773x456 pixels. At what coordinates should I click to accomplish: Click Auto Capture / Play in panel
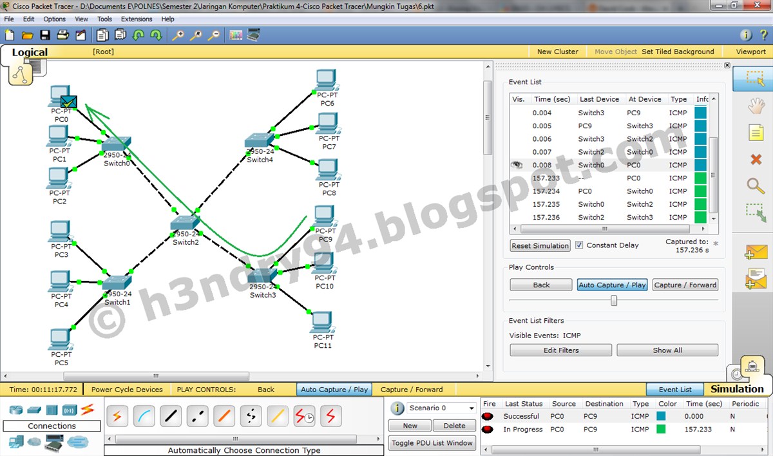pos(612,285)
